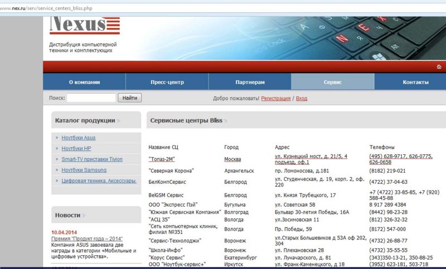Click address ул. Кузнецкий мост, д. 21/5
The image size is (446, 269).
pos(311,159)
